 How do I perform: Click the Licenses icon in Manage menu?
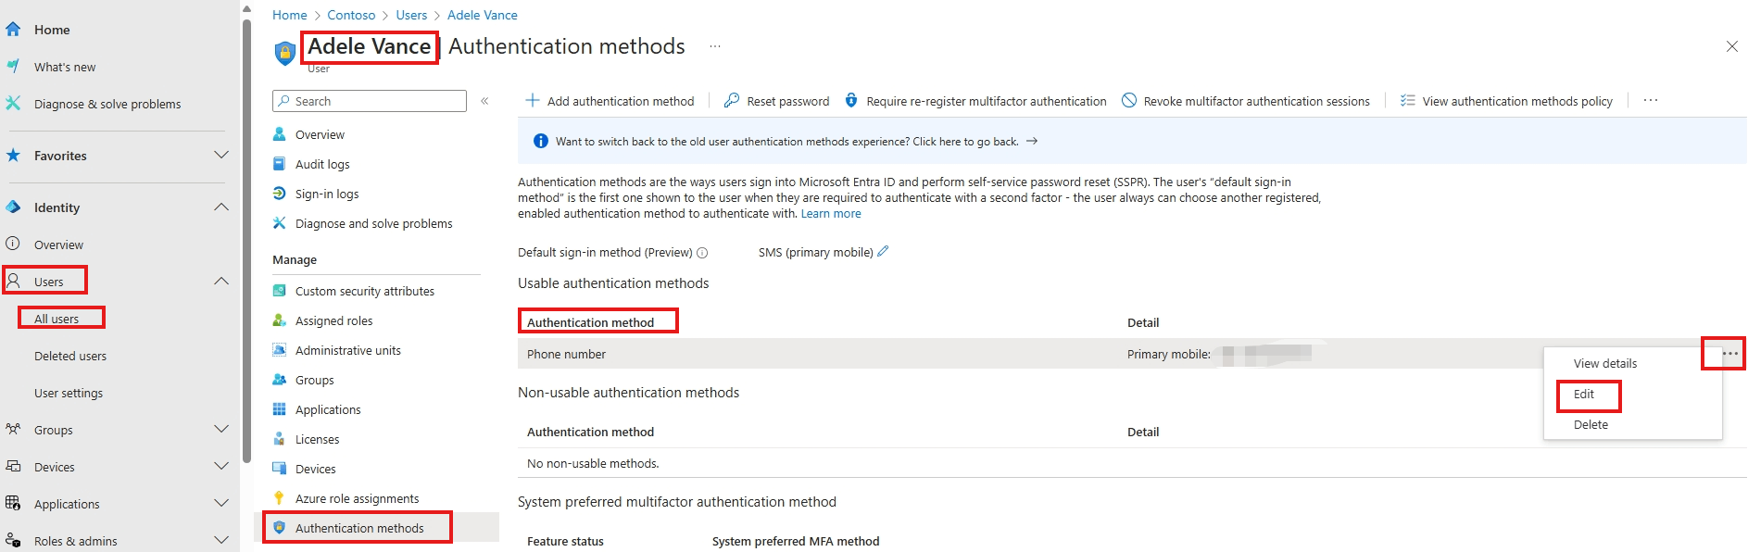point(279,439)
